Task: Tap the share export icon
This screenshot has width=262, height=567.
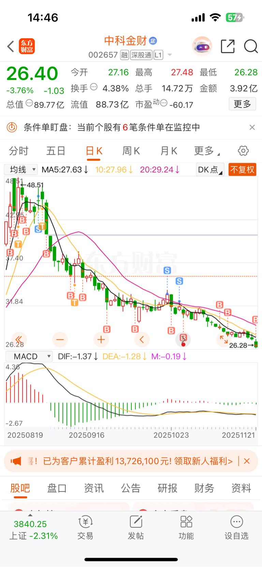Action: click(228, 46)
